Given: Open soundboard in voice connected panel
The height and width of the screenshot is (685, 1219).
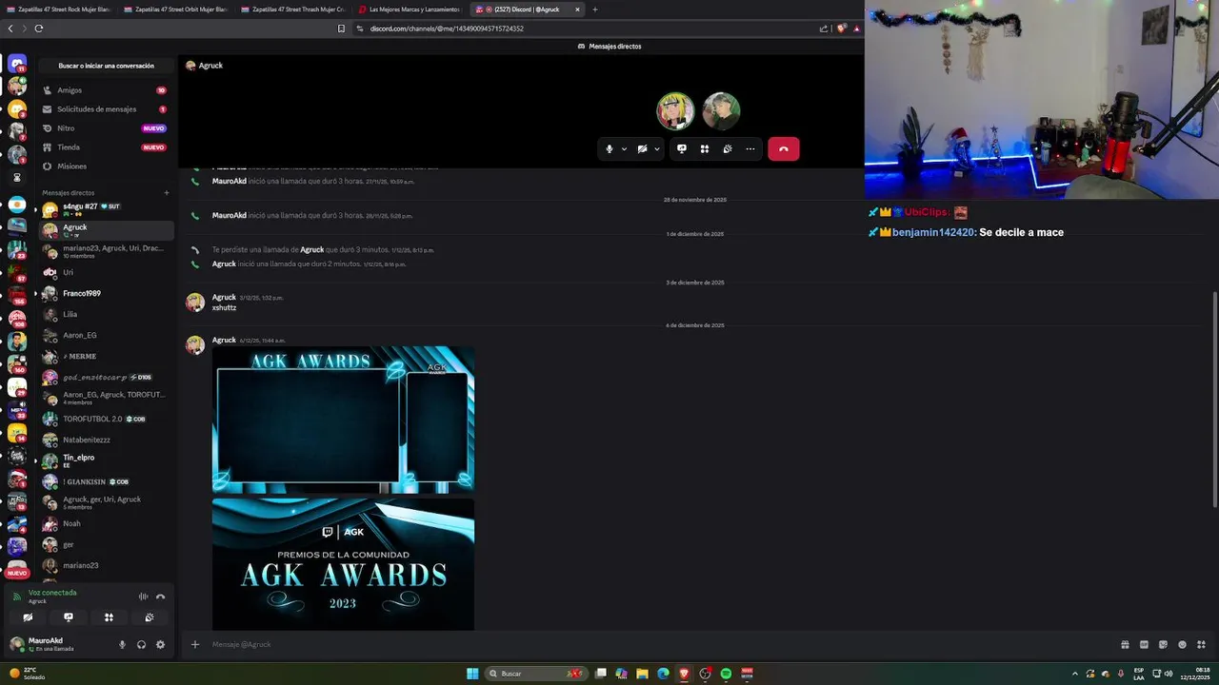Looking at the screenshot, I should (150, 617).
